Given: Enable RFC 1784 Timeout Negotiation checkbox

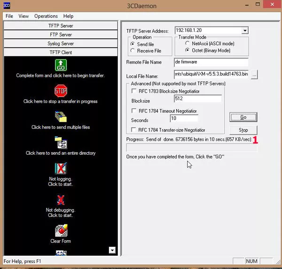Looking at the screenshot, I should pyautogui.click(x=134, y=111).
